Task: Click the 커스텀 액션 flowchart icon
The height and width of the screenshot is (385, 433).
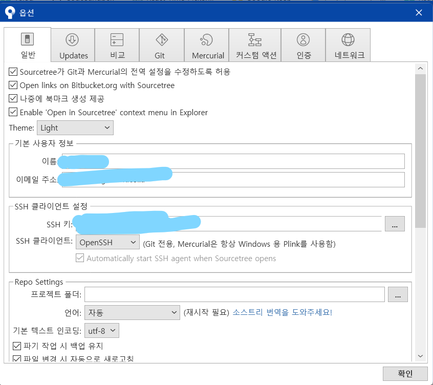Action: 254,40
